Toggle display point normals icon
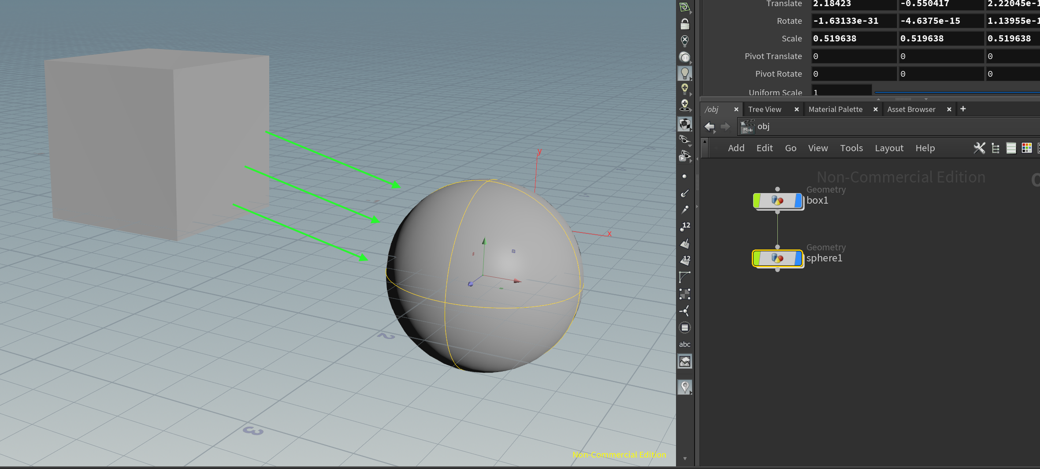Viewport: 1040px width, 469px height. click(x=685, y=193)
